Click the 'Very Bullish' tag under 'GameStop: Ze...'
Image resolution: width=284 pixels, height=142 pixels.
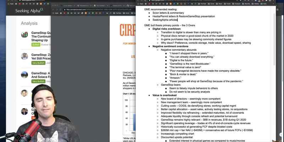click(x=38, y=63)
